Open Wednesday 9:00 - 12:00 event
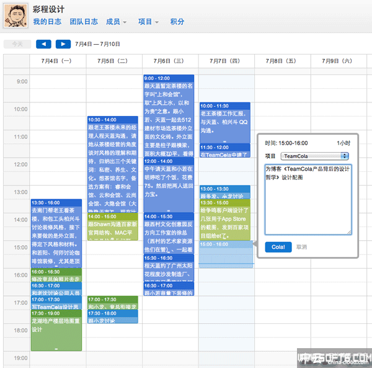 point(169,116)
